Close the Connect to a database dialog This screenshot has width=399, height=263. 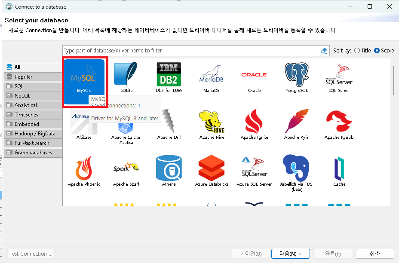[390, 6]
